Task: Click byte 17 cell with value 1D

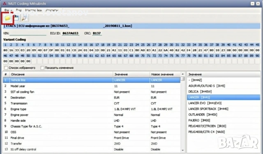Action: [97, 50]
